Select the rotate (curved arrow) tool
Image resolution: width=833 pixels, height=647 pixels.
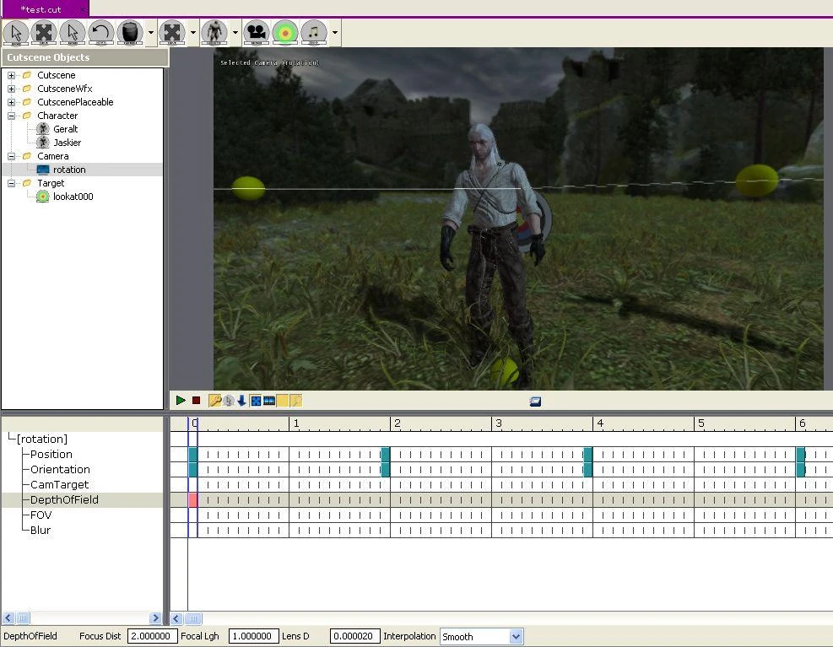pos(101,32)
